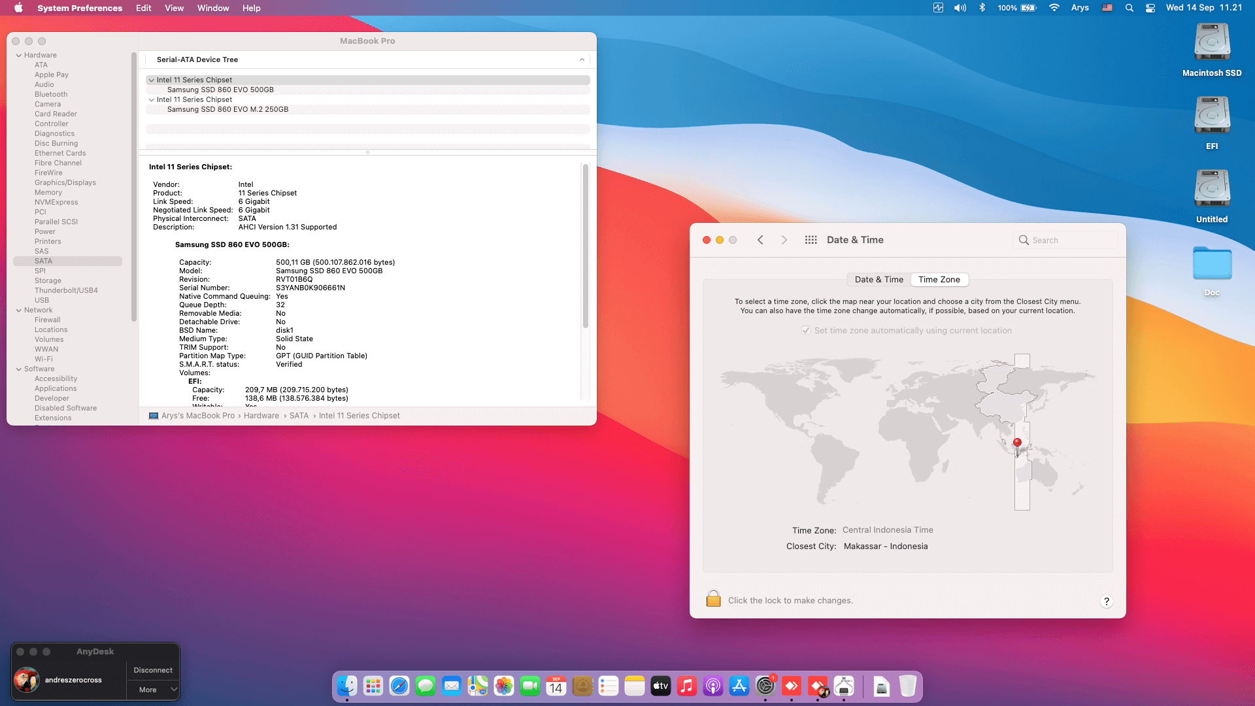This screenshot has width=1255, height=706.
Task: Open the input source US flag menu
Action: pyautogui.click(x=1107, y=8)
